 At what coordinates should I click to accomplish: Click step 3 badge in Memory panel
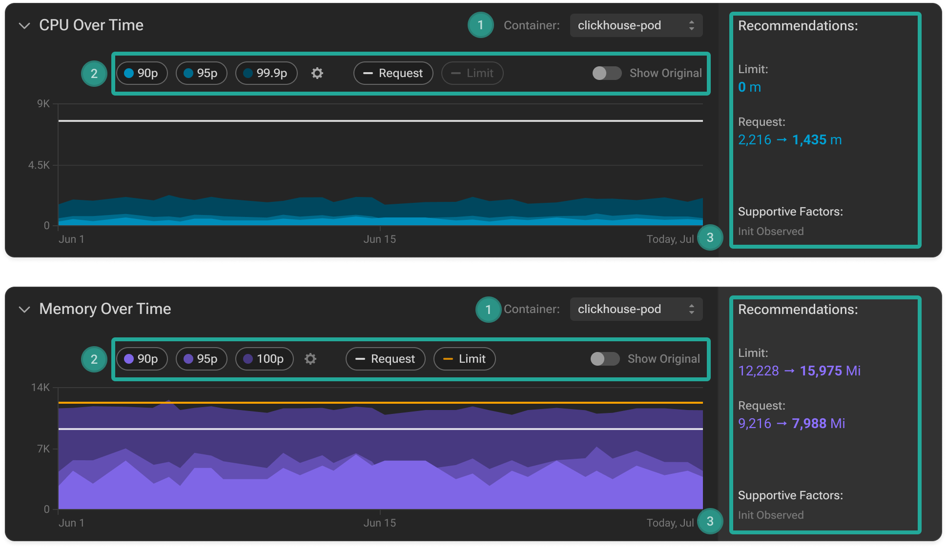click(x=710, y=521)
